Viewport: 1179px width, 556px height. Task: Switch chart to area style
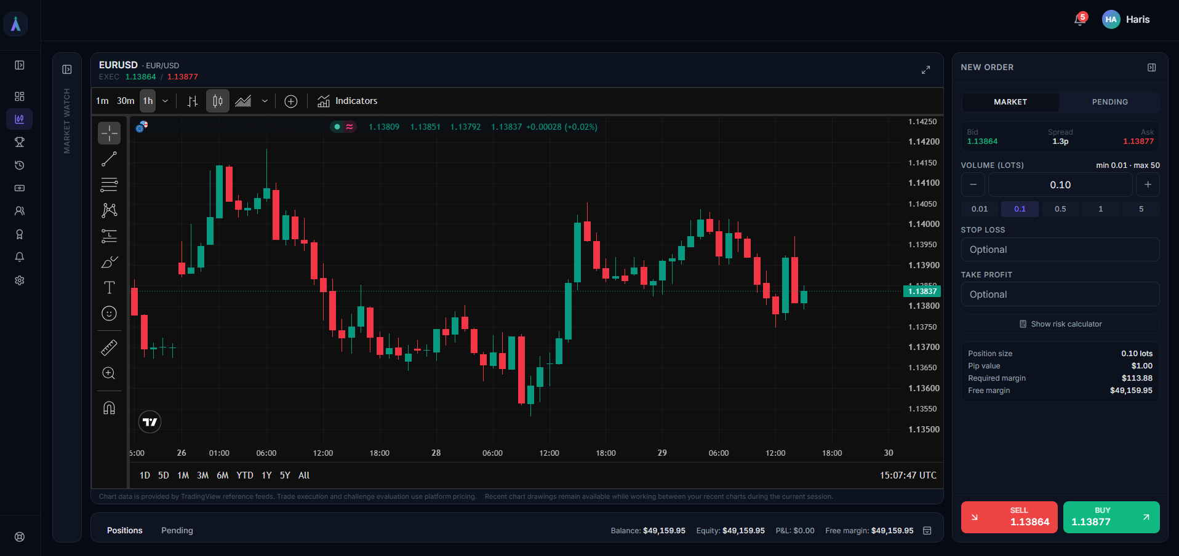point(243,101)
